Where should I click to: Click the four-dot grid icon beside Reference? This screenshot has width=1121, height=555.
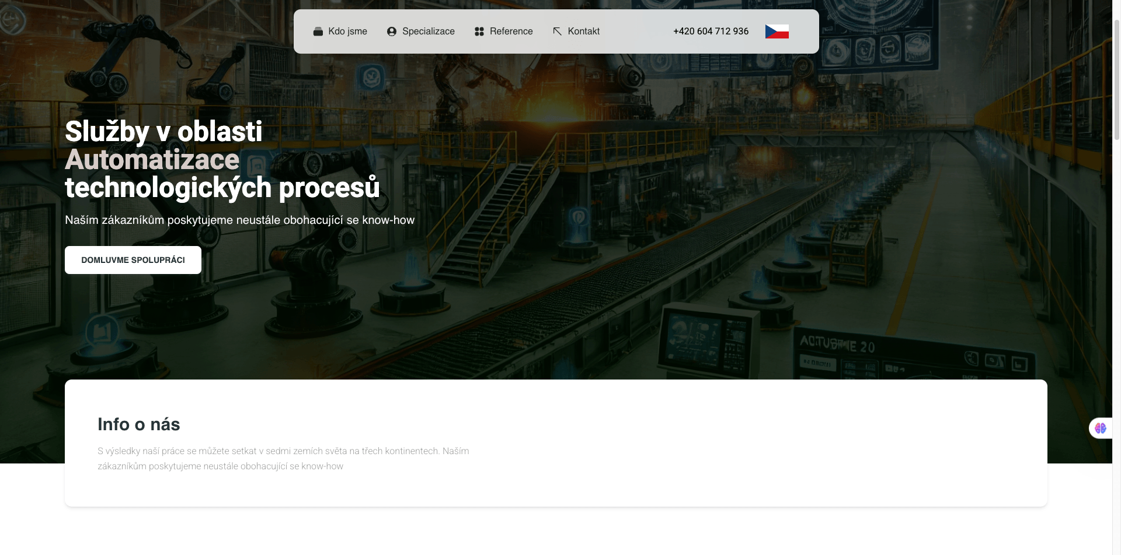tap(479, 31)
